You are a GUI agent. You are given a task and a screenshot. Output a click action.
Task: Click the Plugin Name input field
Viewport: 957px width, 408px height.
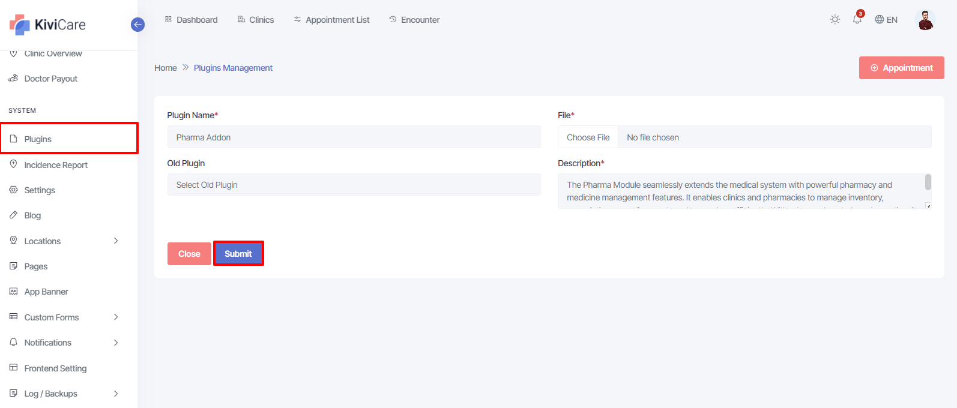pos(354,137)
